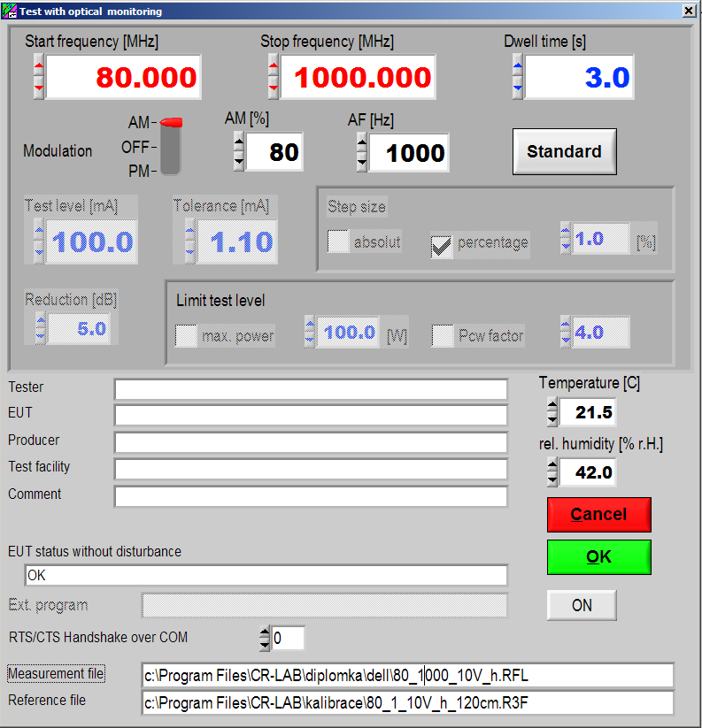The width and height of the screenshot is (702, 728).
Task: Click the title bar application icon
Action: click(x=9, y=11)
